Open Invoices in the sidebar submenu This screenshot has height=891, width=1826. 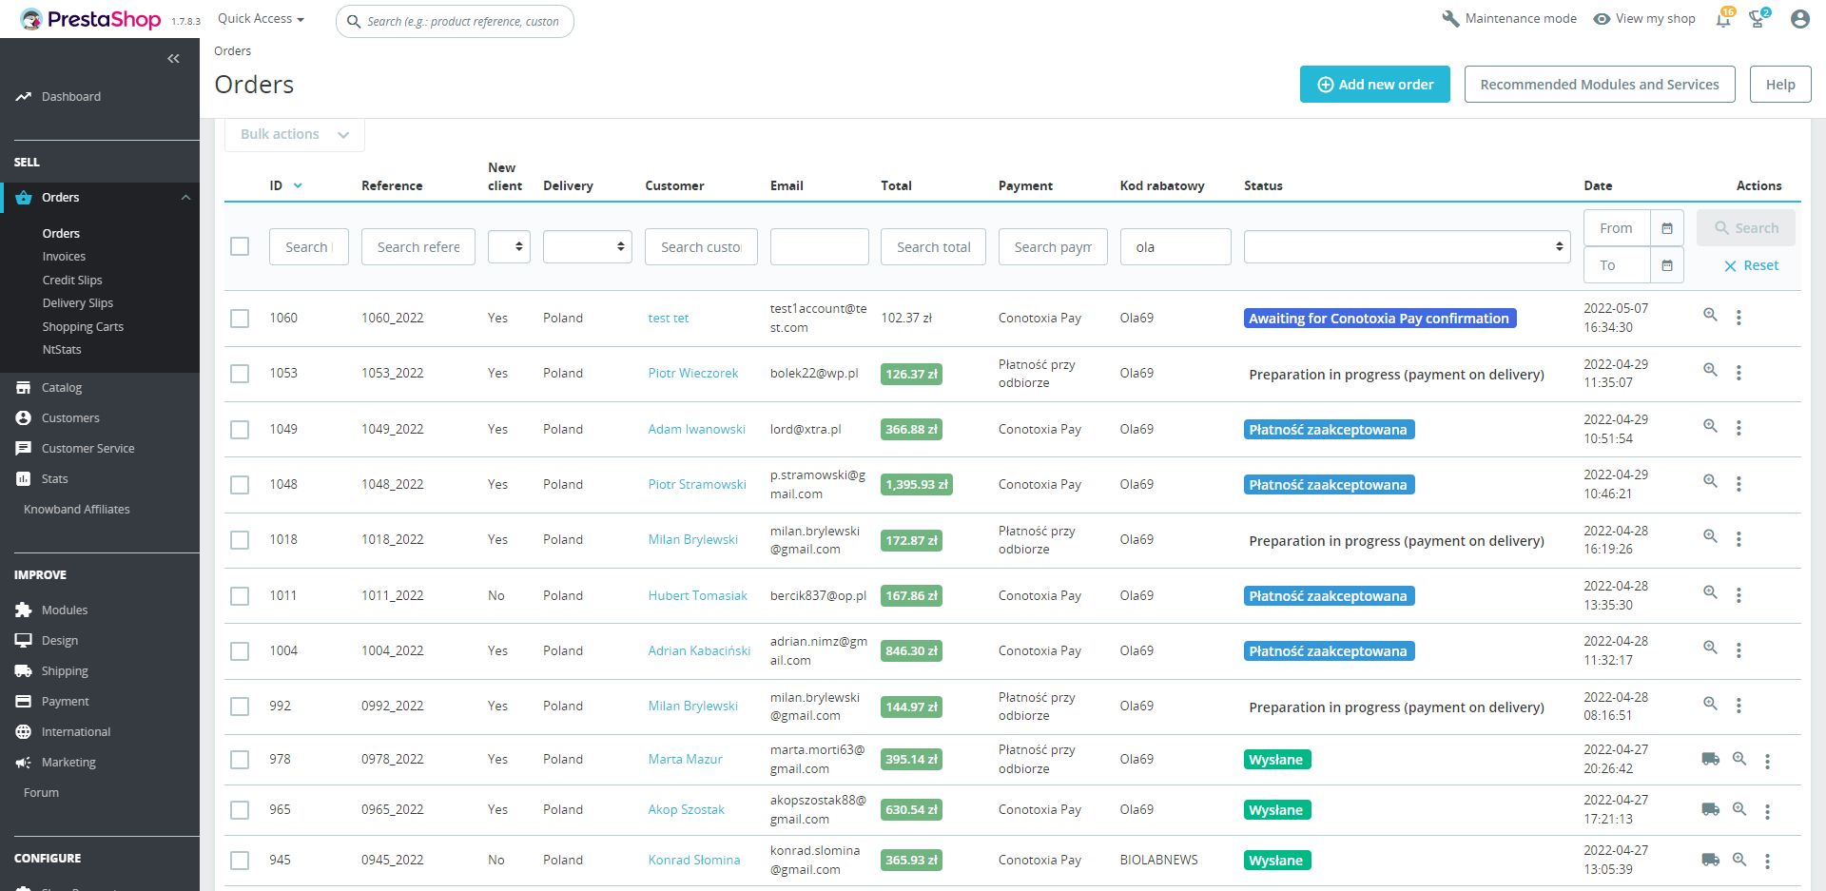(64, 257)
